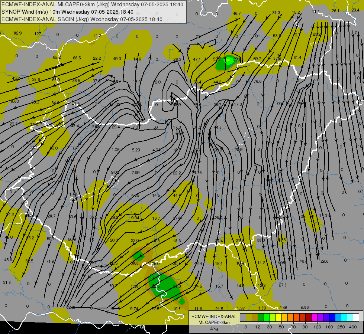
Task: Click the map value 2.46
Action: tap(283, 308)
